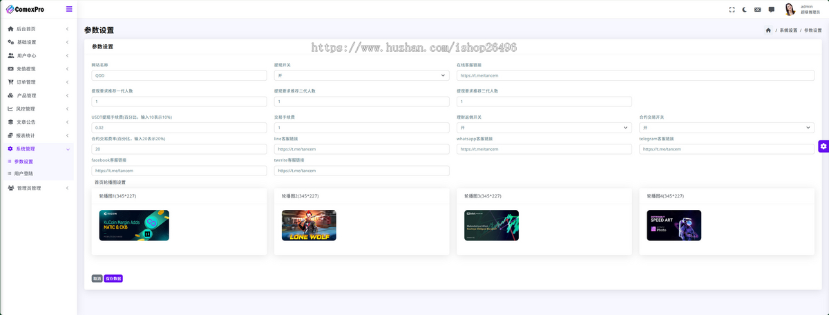The height and width of the screenshot is (315, 829).
Task: Click the 保存数据 save button
Action: coord(113,278)
